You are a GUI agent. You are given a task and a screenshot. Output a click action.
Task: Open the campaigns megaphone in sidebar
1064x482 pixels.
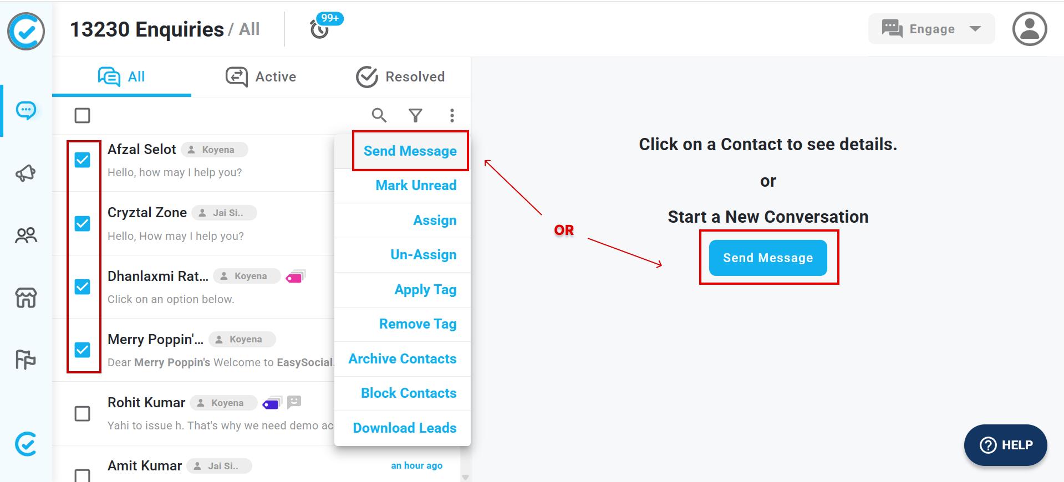pyautogui.click(x=26, y=173)
